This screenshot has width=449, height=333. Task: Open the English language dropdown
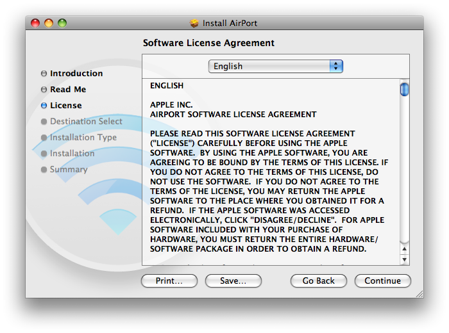pos(275,67)
